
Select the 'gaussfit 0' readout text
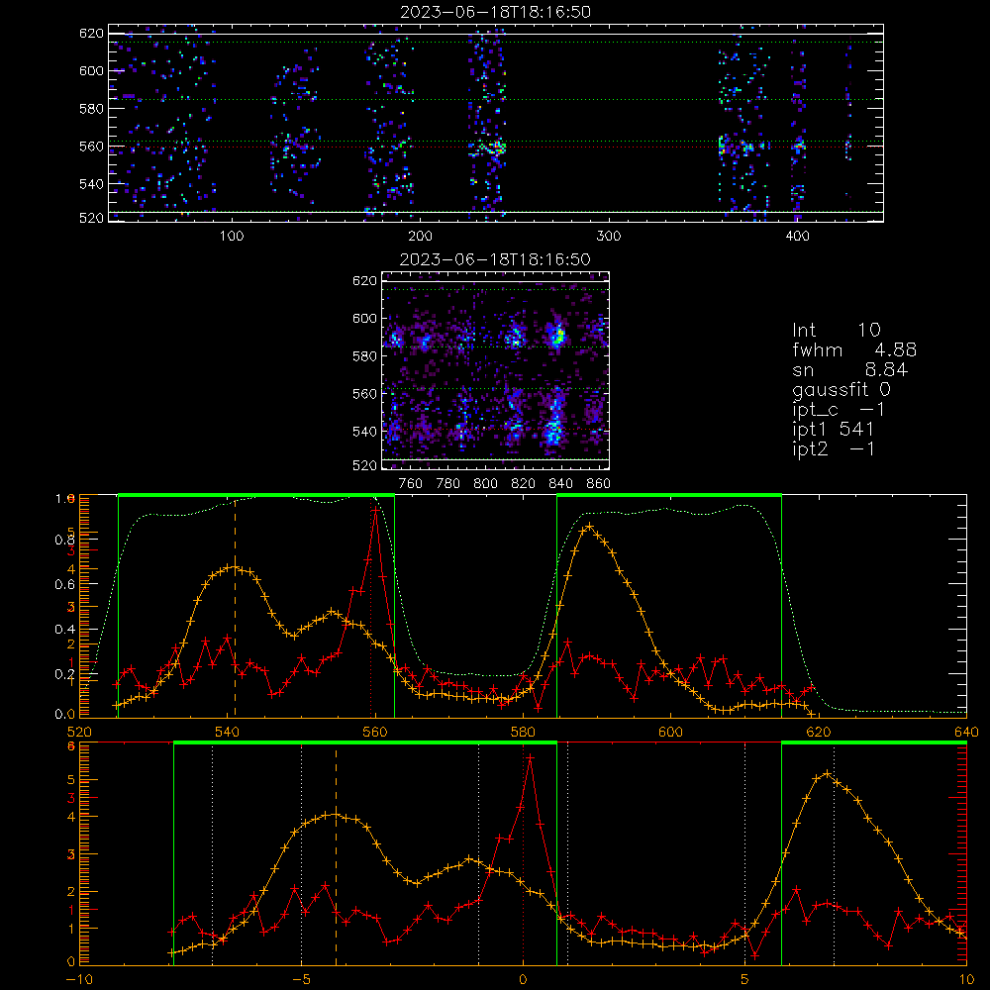click(841, 389)
